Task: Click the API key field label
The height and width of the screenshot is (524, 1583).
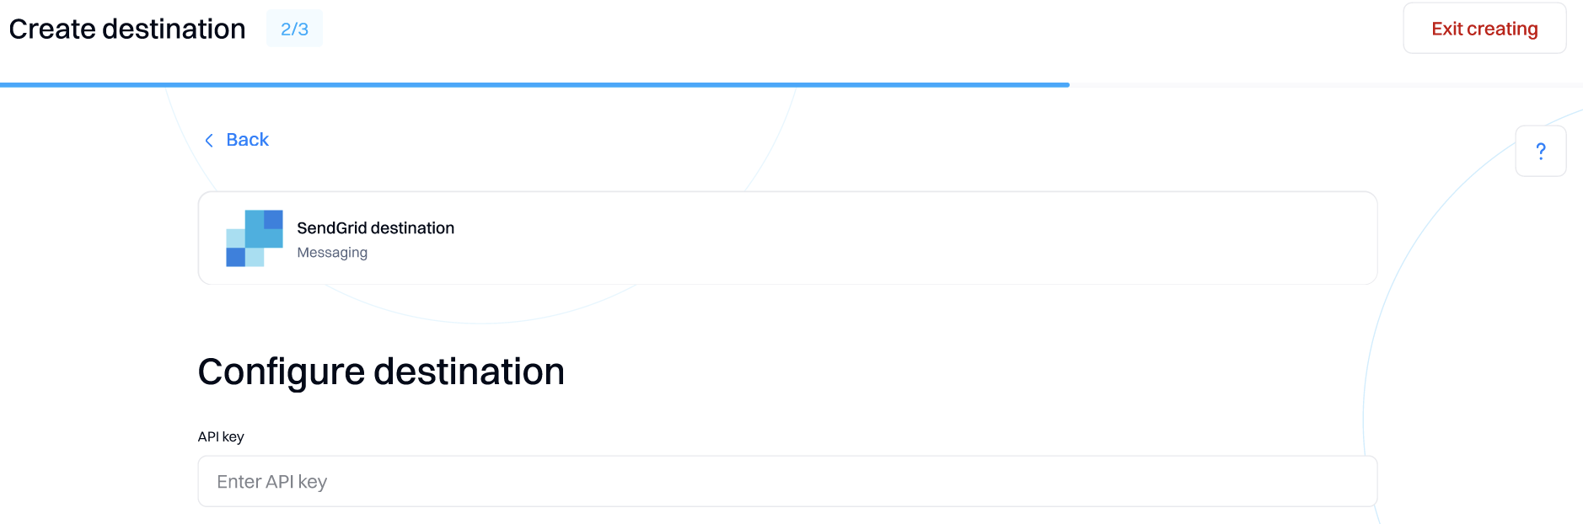Action: (x=221, y=436)
